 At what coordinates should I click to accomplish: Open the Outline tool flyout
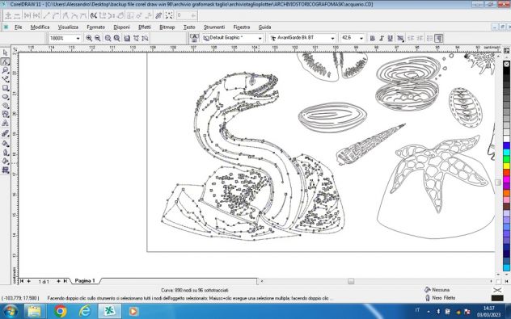[x=5, y=152]
